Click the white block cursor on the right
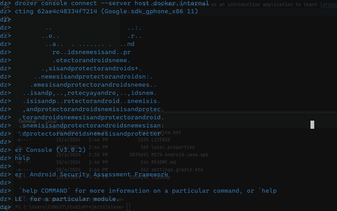Screen dimensions: 337x211 (312, 125)
